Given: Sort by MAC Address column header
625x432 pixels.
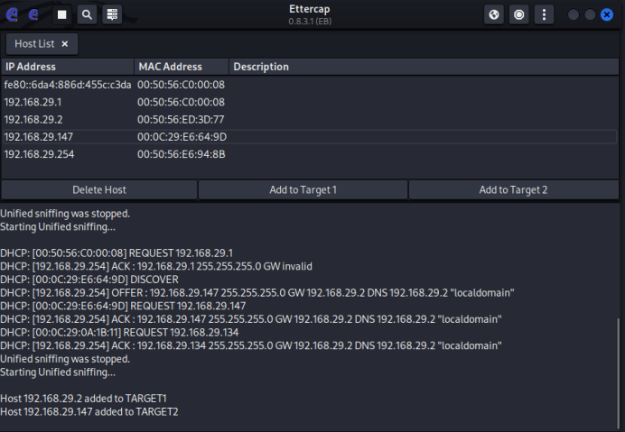Looking at the screenshot, I should 182,67.
